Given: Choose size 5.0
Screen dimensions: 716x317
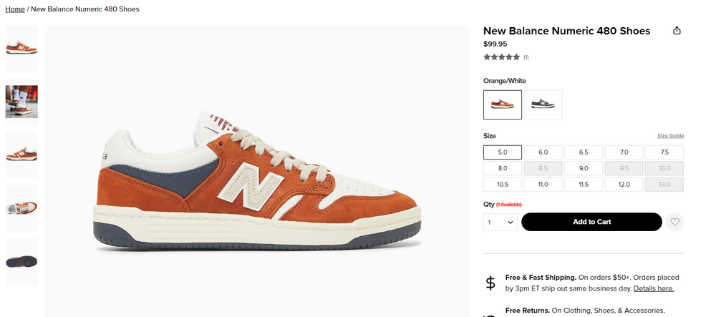Looking at the screenshot, I should 502,152.
